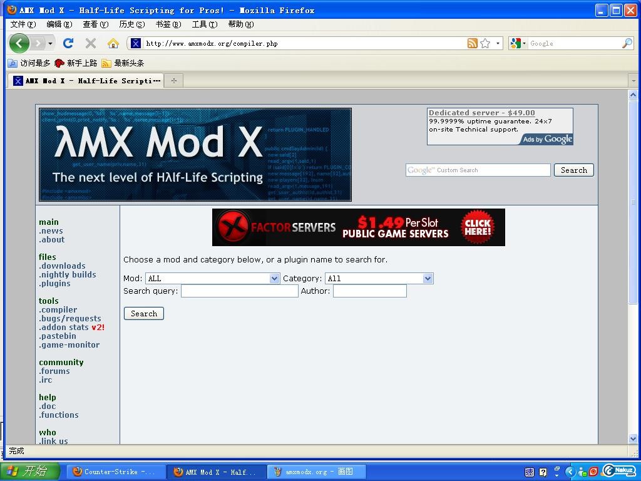This screenshot has height=481, width=641.
Task: Open the .downloads sidebar link
Action: pos(62,266)
